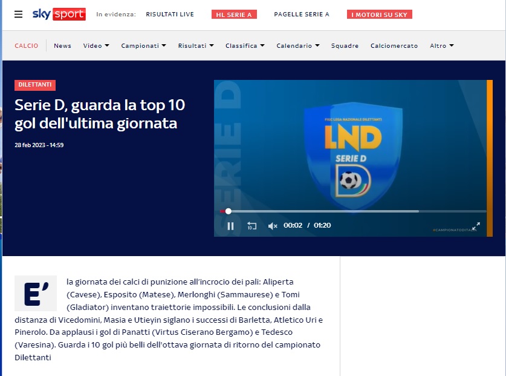The image size is (506, 376).
Task: Click the HL Serie A button
Action: click(x=234, y=15)
